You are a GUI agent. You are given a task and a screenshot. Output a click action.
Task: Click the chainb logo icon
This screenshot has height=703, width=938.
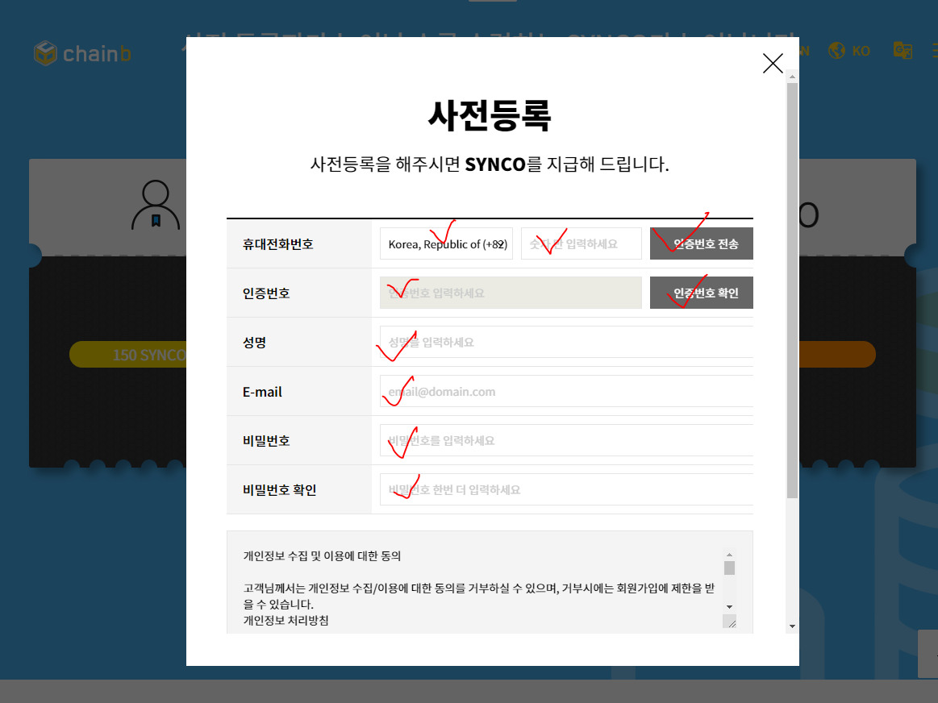[x=45, y=53]
